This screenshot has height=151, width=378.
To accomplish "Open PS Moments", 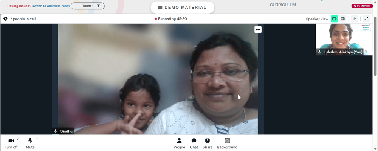I will 362,6.
